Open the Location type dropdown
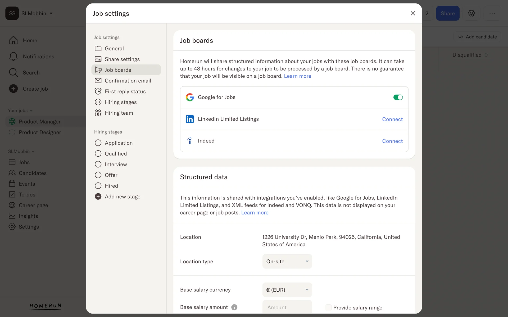Image resolution: width=508 pixels, height=317 pixels. 287,261
